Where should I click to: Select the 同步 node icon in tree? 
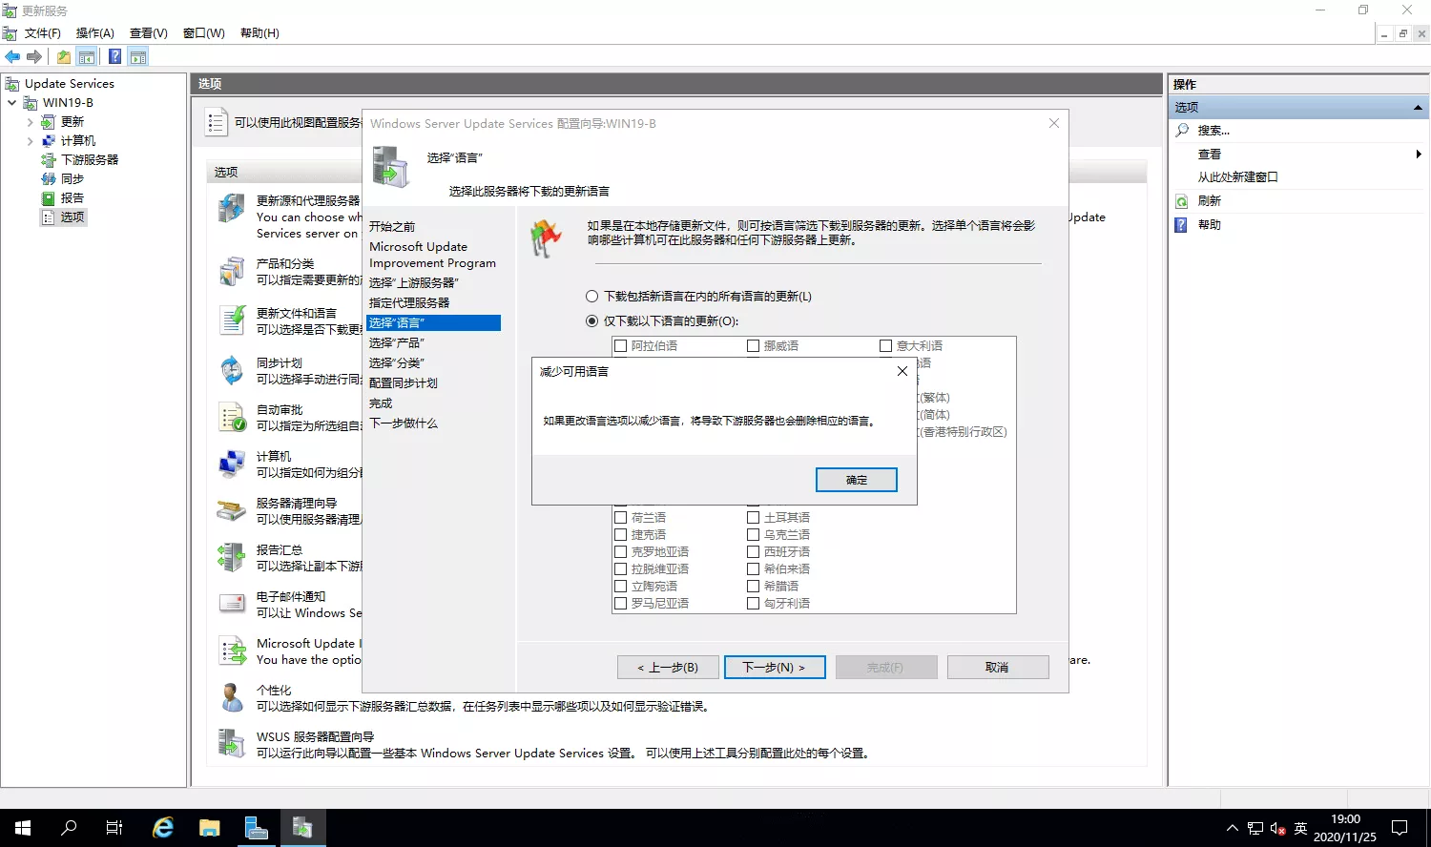[49, 179]
